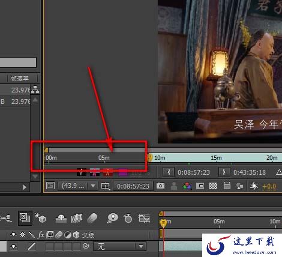This screenshot has height=257, width=282.
Task: Toggle Hide Shy Layers in the timeline
Action: 61,219
